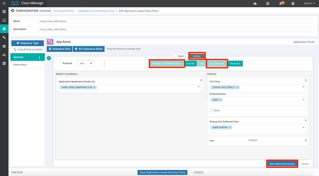Screen dimensions: 319x176
Task: Choose the Backup SLA Preferred Color action
Action: click(167, 63)
